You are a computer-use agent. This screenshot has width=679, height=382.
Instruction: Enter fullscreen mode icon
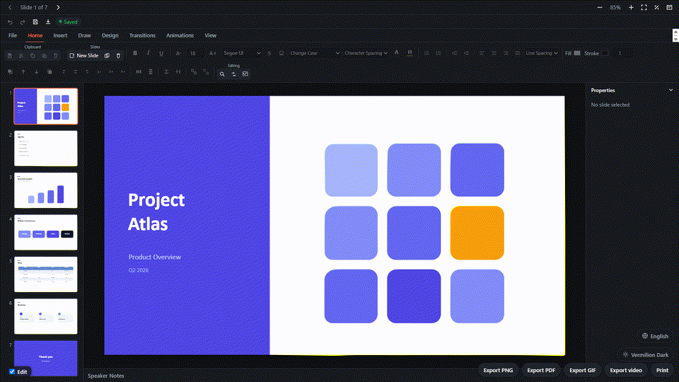coord(644,7)
